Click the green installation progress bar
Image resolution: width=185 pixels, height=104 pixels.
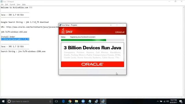tap(92, 40)
